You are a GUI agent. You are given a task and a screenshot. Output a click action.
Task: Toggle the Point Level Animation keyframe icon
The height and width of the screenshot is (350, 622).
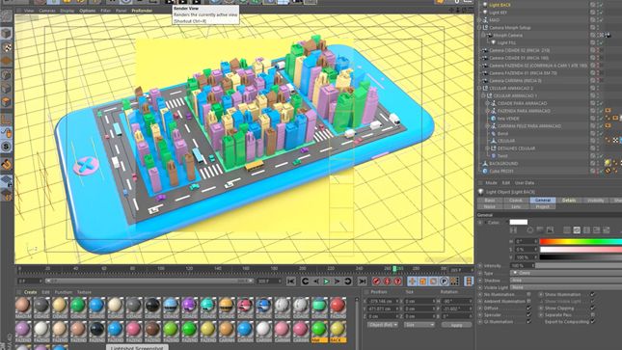[454, 282]
